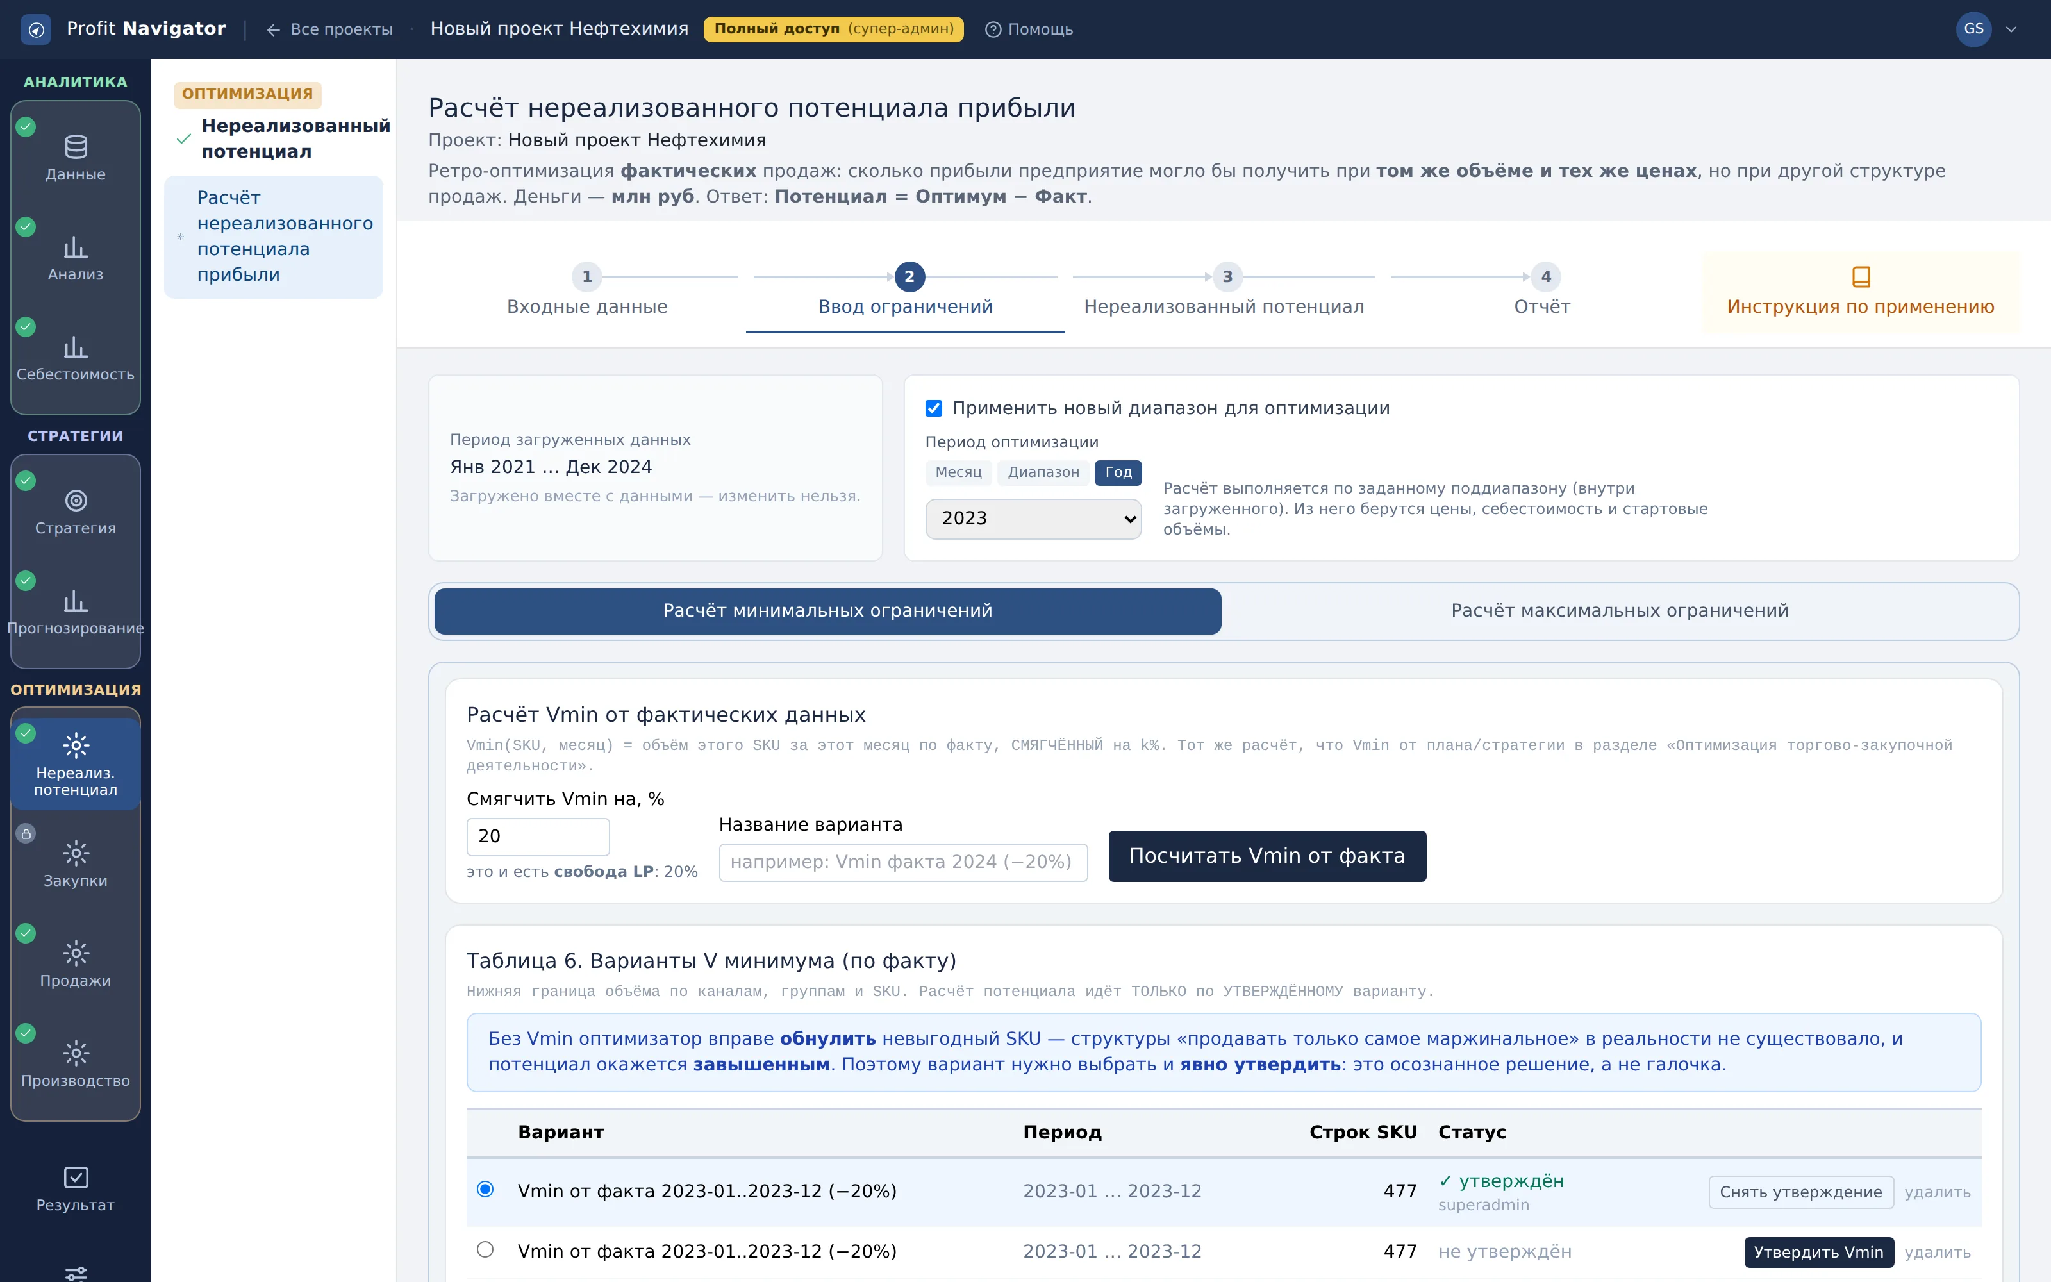Open Прогнозирование sidebar item
Image resolution: width=2051 pixels, height=1282 pixels.
[76, 612]
